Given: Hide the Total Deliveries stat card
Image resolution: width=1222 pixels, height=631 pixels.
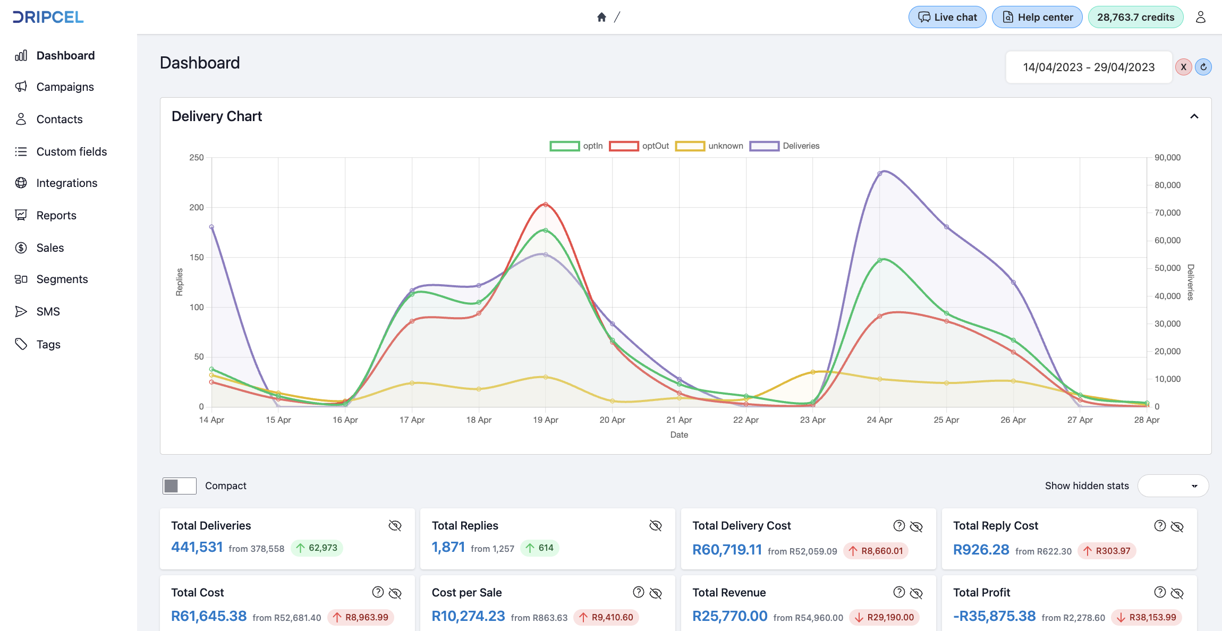Looking at the screenshot, I should point(395,526).
